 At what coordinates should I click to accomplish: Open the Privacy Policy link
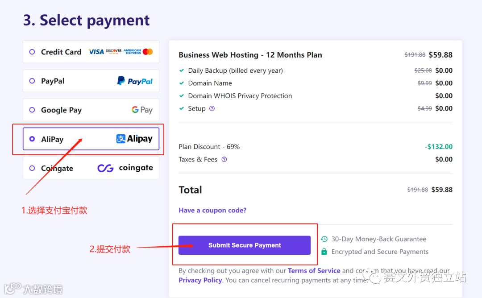tap(200, 280)
